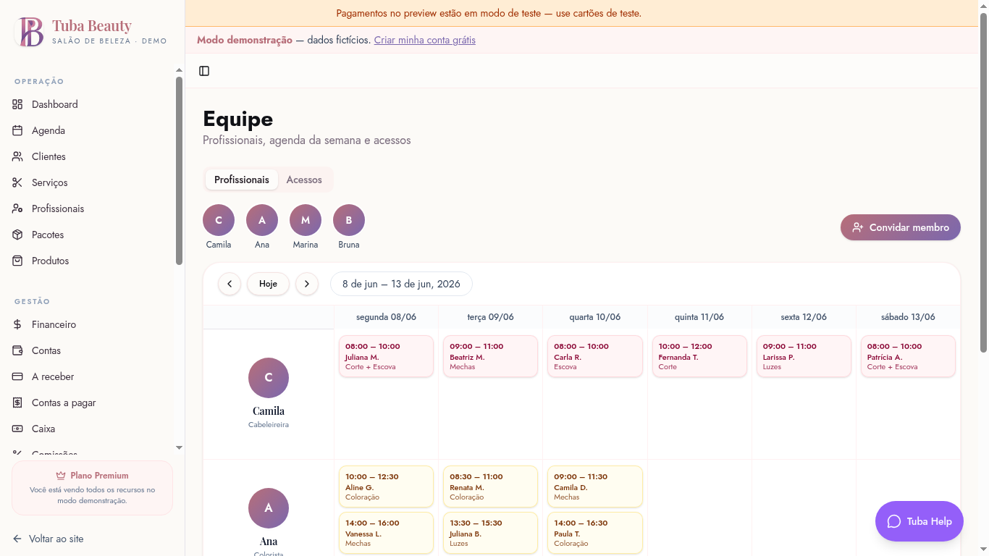Jump to Hoje in the schedule
The width and height of the screenshot is (989, 556).
tap(268, 284)
